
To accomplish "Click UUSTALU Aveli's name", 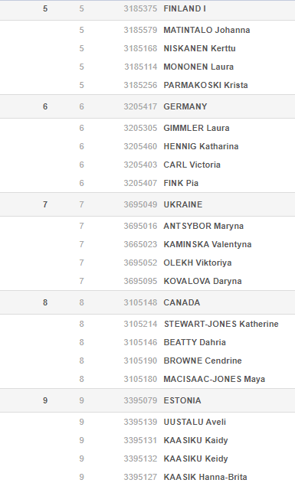I will click(x=195, y=422).
